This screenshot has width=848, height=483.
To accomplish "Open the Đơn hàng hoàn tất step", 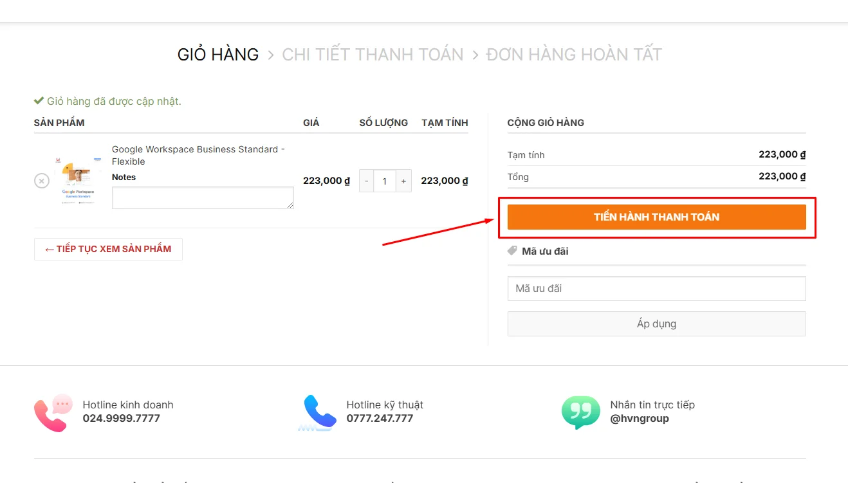I will [574, 55].
